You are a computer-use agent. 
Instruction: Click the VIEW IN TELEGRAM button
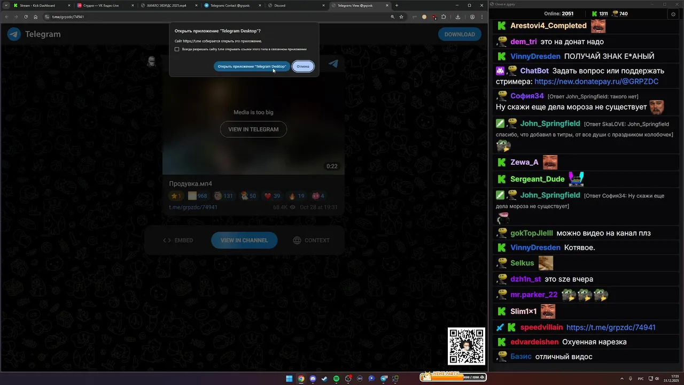[253, 129]
